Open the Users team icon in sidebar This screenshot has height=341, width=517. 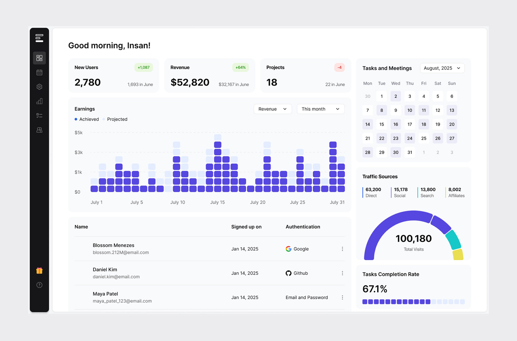39,130
